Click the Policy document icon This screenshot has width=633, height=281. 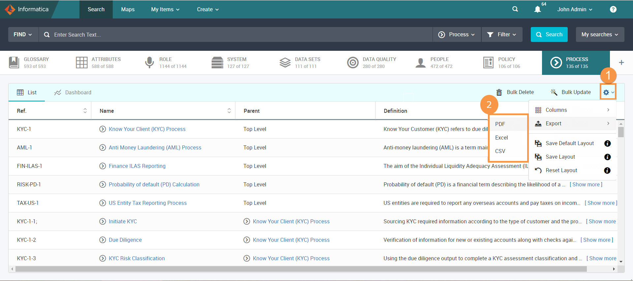click(488, 62)
